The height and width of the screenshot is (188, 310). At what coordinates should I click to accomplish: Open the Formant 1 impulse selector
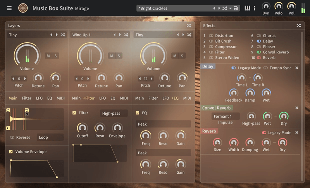(226, 116)
